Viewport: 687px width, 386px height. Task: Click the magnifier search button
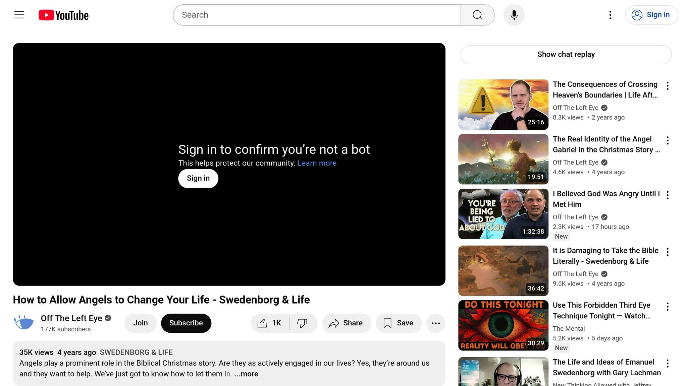click(x=477, y=15)
